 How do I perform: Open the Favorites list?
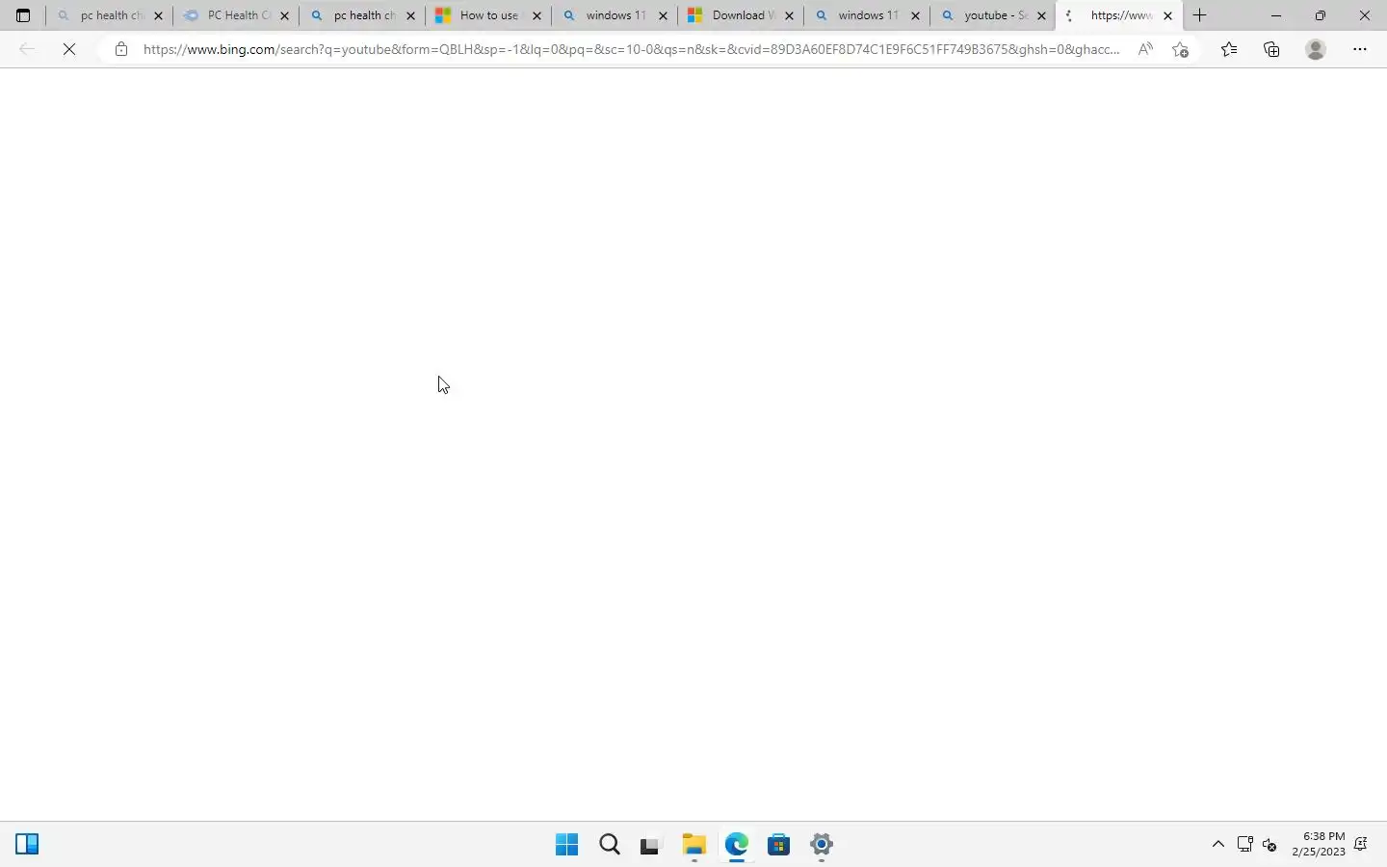1229,49
